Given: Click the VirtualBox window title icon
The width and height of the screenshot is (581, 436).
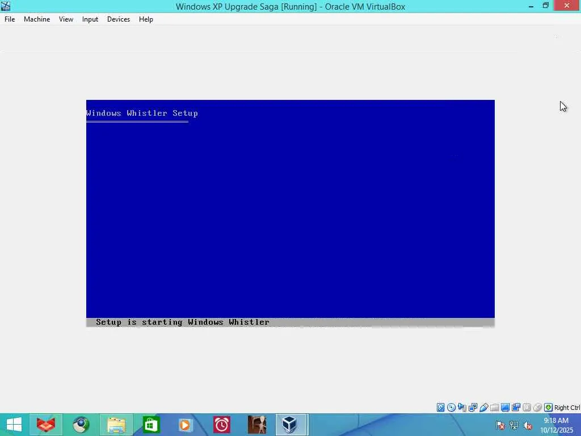Looking at the screenshot, I should coord(6,6).
